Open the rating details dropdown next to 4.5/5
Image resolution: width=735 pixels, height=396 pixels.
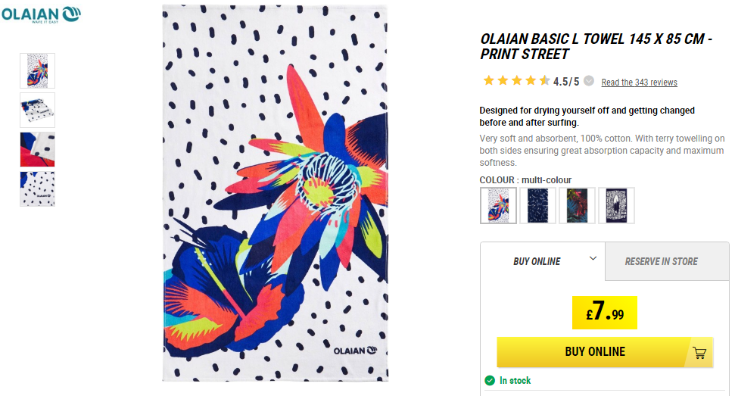tap(589, 80)
